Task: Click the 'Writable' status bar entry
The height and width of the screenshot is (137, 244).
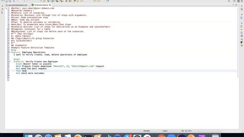Action: [x=146, y=131]
